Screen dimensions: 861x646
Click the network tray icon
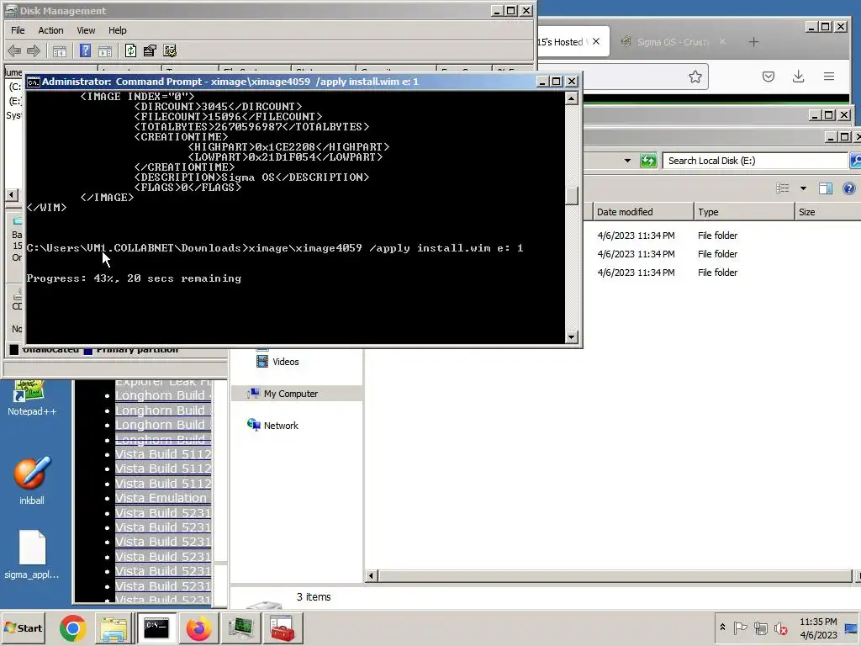760,627
